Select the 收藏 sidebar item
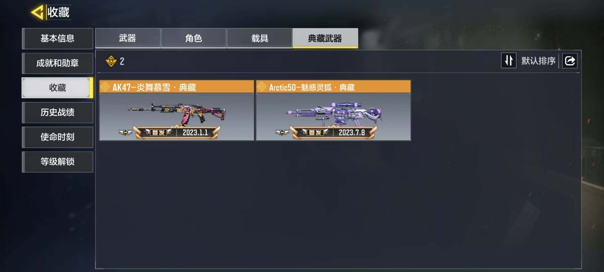The image size is (604, 272). 57,88
